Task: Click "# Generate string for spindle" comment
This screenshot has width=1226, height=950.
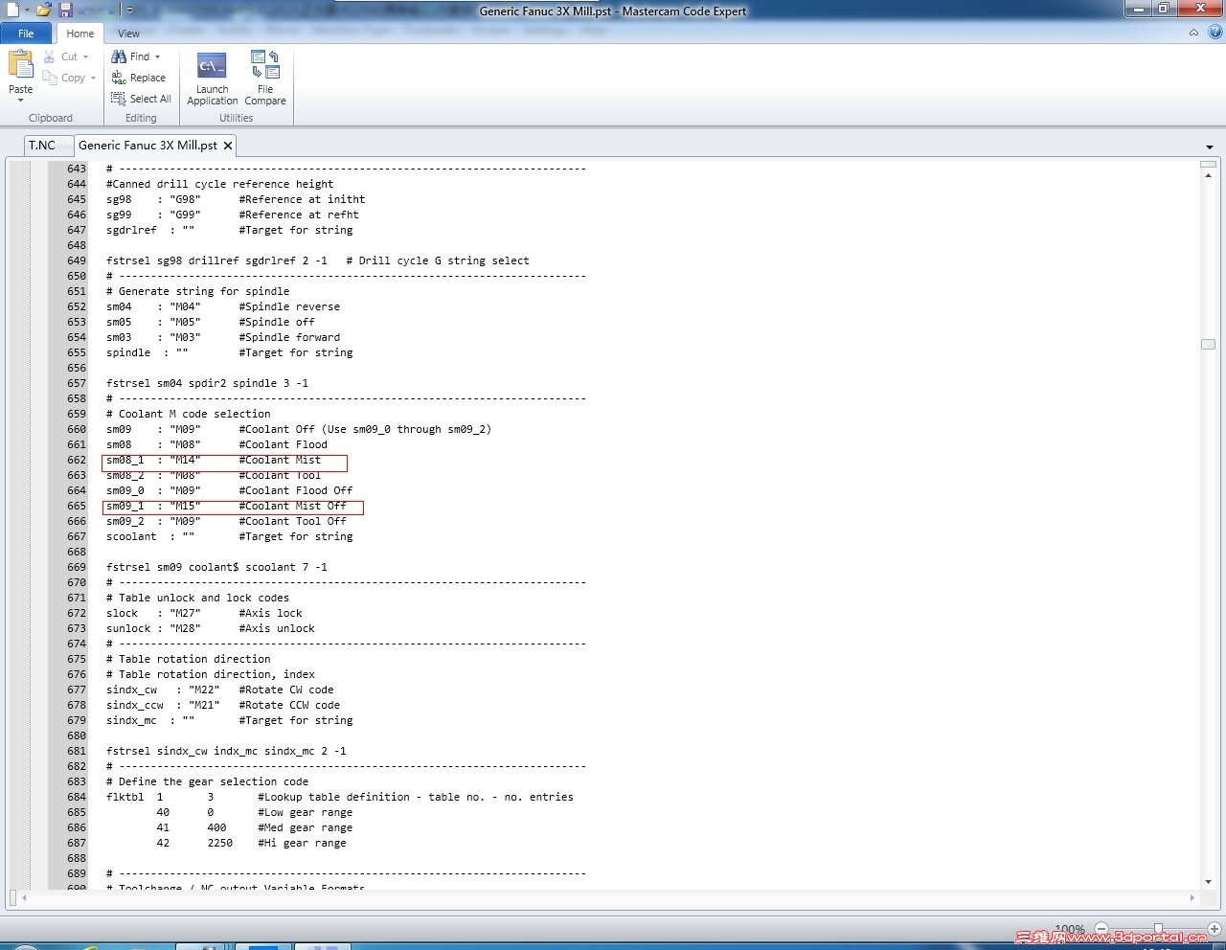Action: [197, 291]
